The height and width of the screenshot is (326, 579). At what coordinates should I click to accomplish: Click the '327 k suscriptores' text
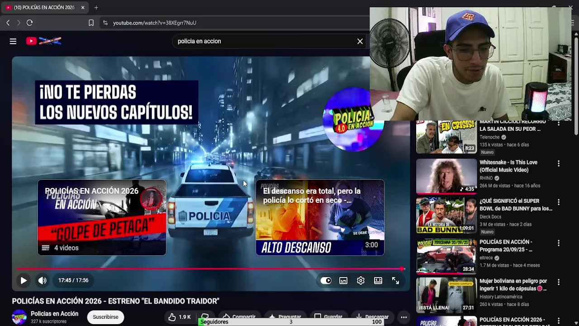pos(48,321)
